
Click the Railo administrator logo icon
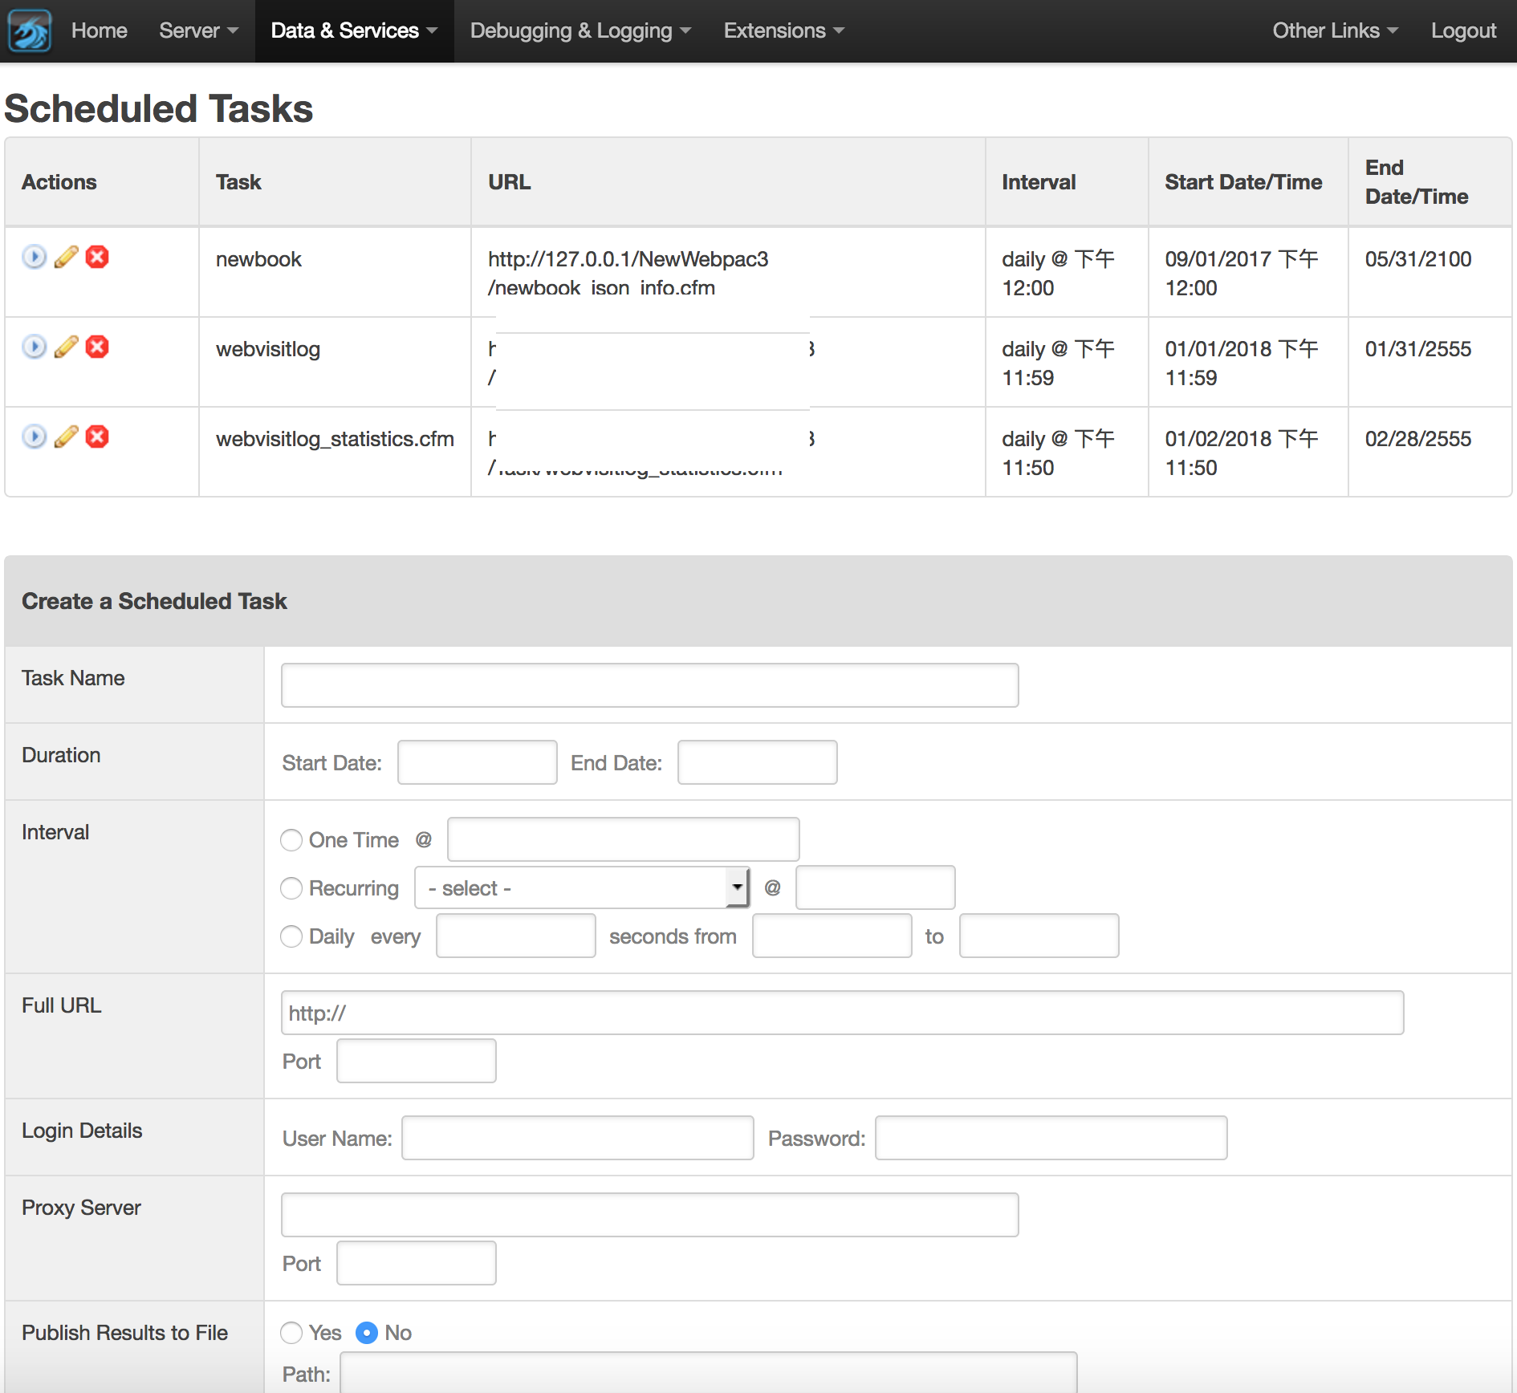(30, 30)
